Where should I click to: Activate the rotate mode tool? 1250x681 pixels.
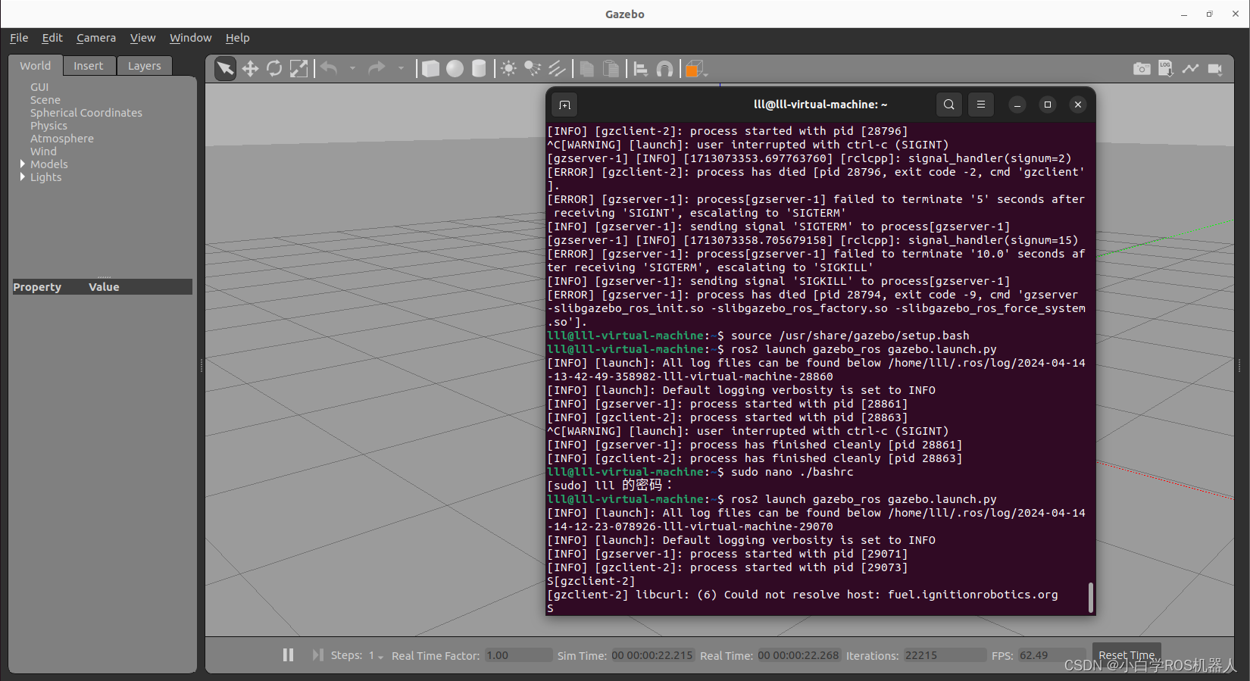[274, 69]
